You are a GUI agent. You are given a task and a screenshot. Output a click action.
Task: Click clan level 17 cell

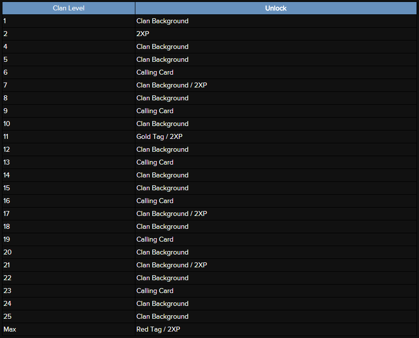69,213
